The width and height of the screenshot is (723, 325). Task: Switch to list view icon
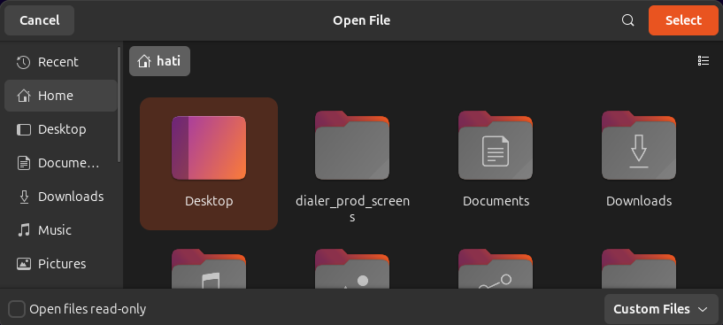(704, 61)
